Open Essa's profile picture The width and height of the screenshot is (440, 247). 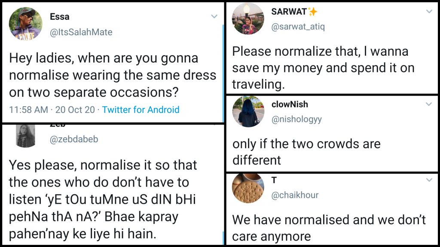[x=26, y=24]
